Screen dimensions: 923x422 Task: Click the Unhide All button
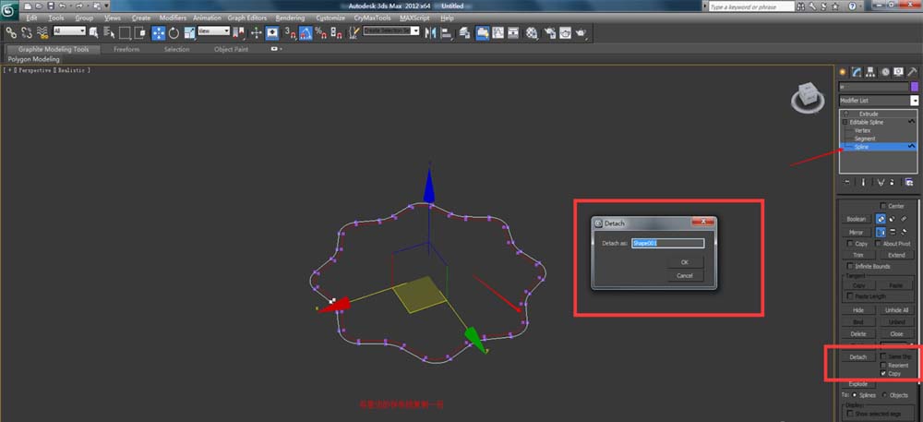tap(896, 310)
